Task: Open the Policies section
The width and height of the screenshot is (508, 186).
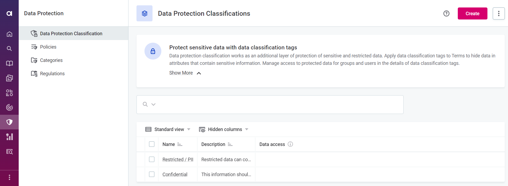Action: 48,47
